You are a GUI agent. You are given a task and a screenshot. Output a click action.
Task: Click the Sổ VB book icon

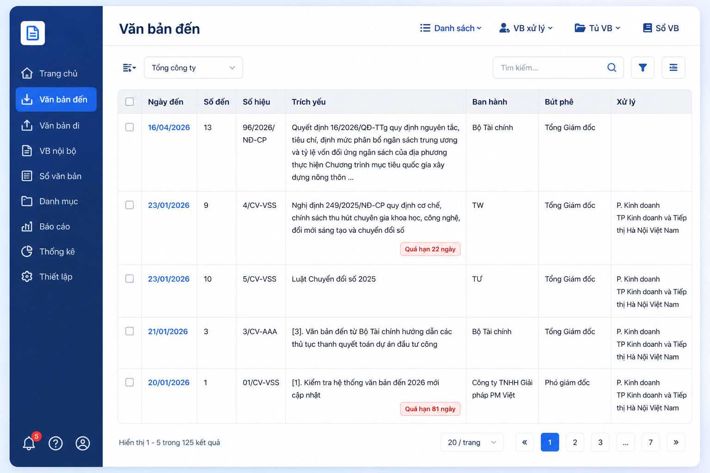[x=648, y=28]
